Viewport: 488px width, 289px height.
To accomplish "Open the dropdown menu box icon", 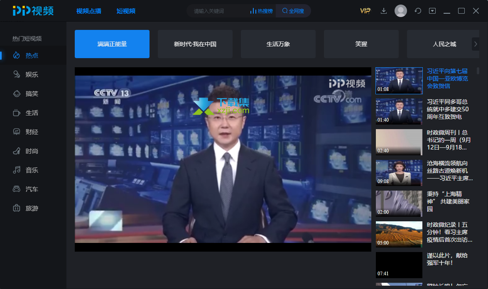I will [x=432, y=11].
